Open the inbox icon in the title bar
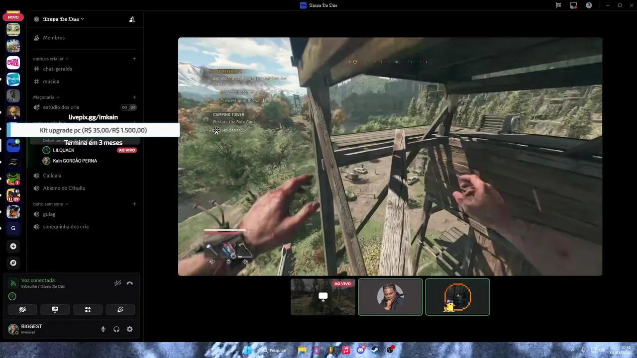Image resolution: width=637 pixels, height=358 pixels. (558, 5)
